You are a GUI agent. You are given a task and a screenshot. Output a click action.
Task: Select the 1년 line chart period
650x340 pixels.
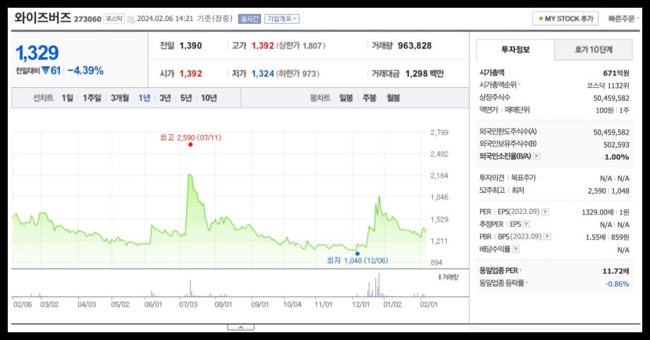click(145, 98)
